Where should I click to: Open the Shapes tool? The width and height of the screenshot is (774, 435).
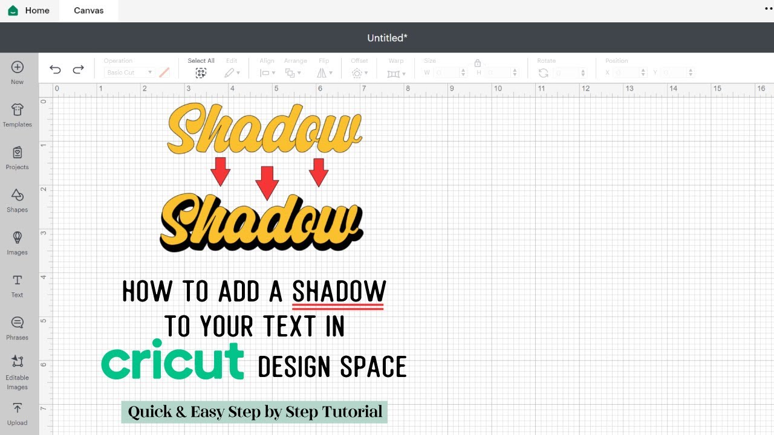18,201
